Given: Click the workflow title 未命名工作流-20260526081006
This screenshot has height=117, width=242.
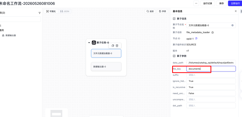Looking at the screenshot, I should click(x=27, y=3).
